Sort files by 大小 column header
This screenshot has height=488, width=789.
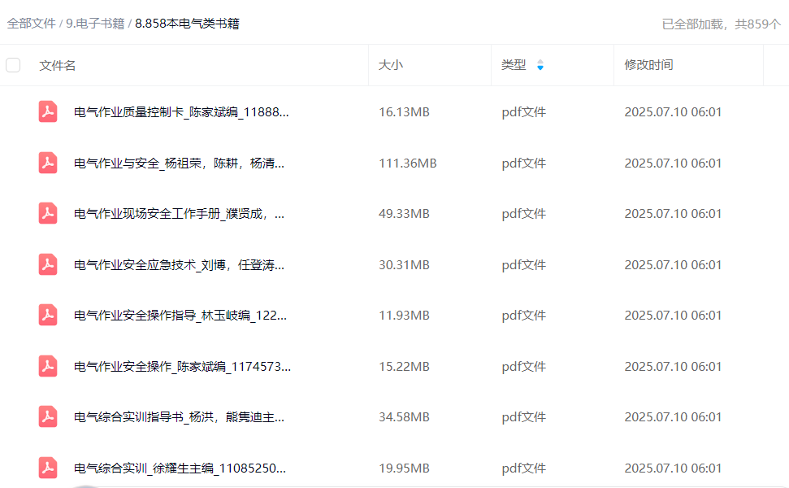[390, 65]
